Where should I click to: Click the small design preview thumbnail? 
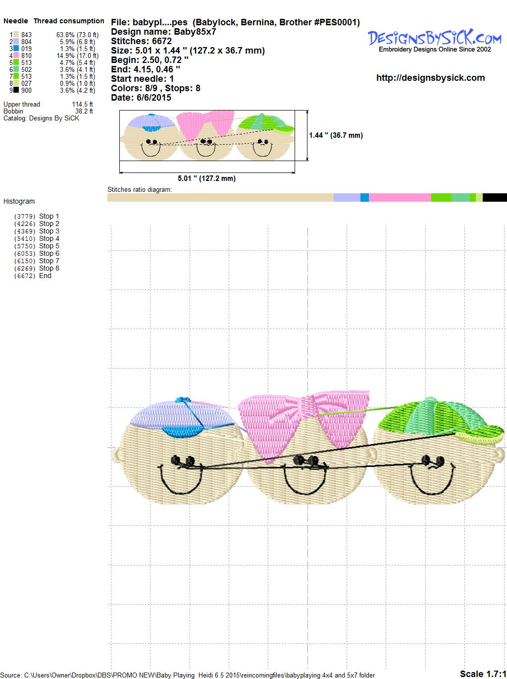207,135
